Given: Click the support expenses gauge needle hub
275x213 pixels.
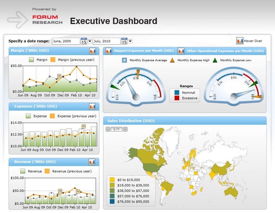Looking at the screenshot, I should 136,97.
